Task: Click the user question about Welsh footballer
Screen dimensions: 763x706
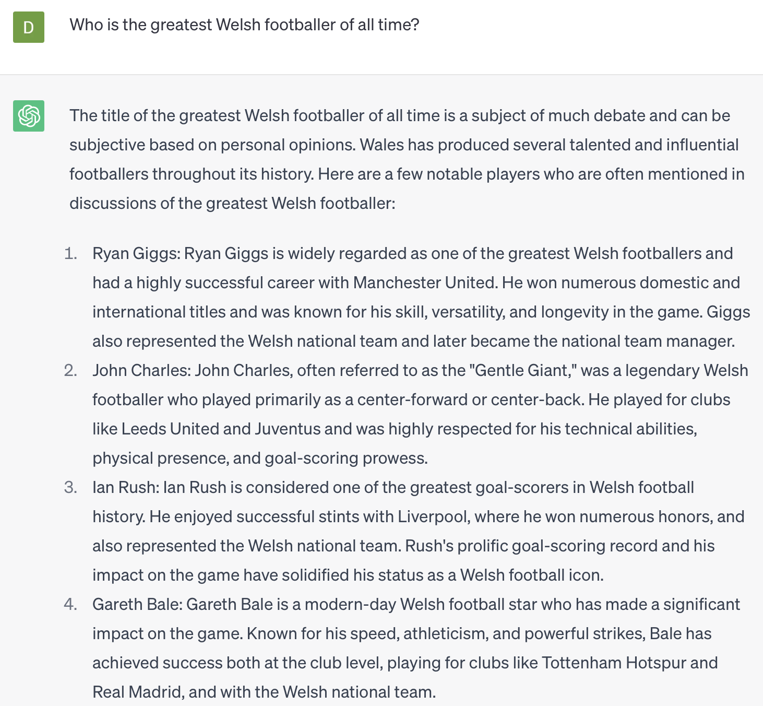Action: click(x=245, y=25)
